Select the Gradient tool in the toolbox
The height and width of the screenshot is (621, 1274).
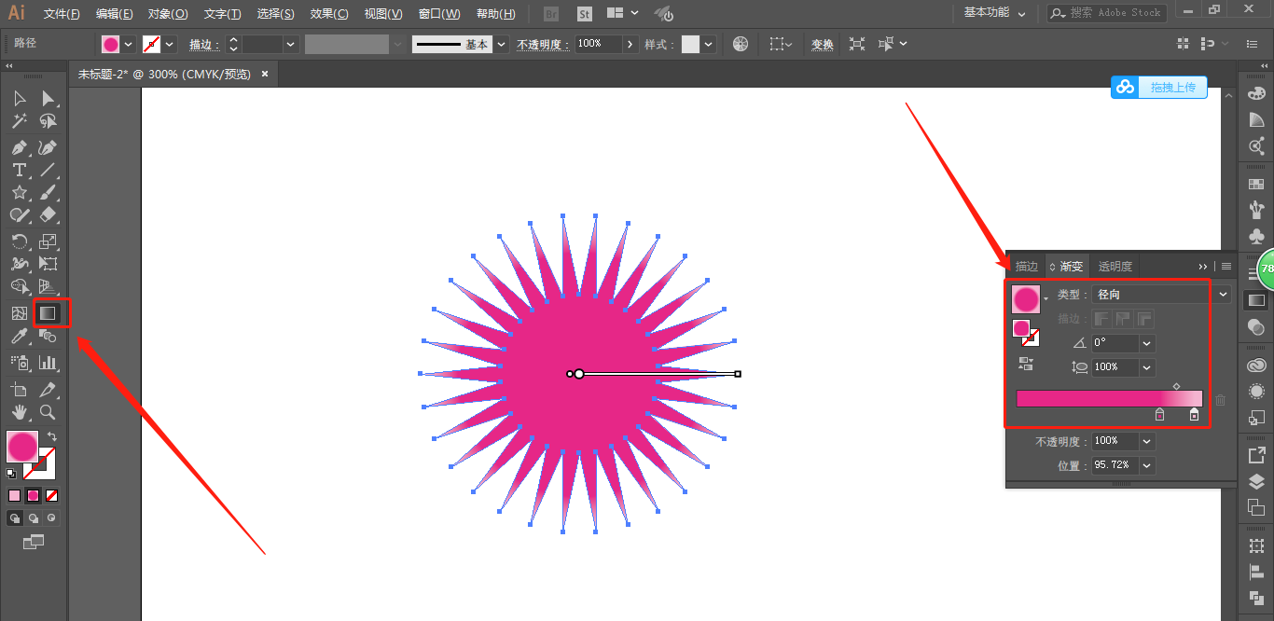[x=48, y=313]
